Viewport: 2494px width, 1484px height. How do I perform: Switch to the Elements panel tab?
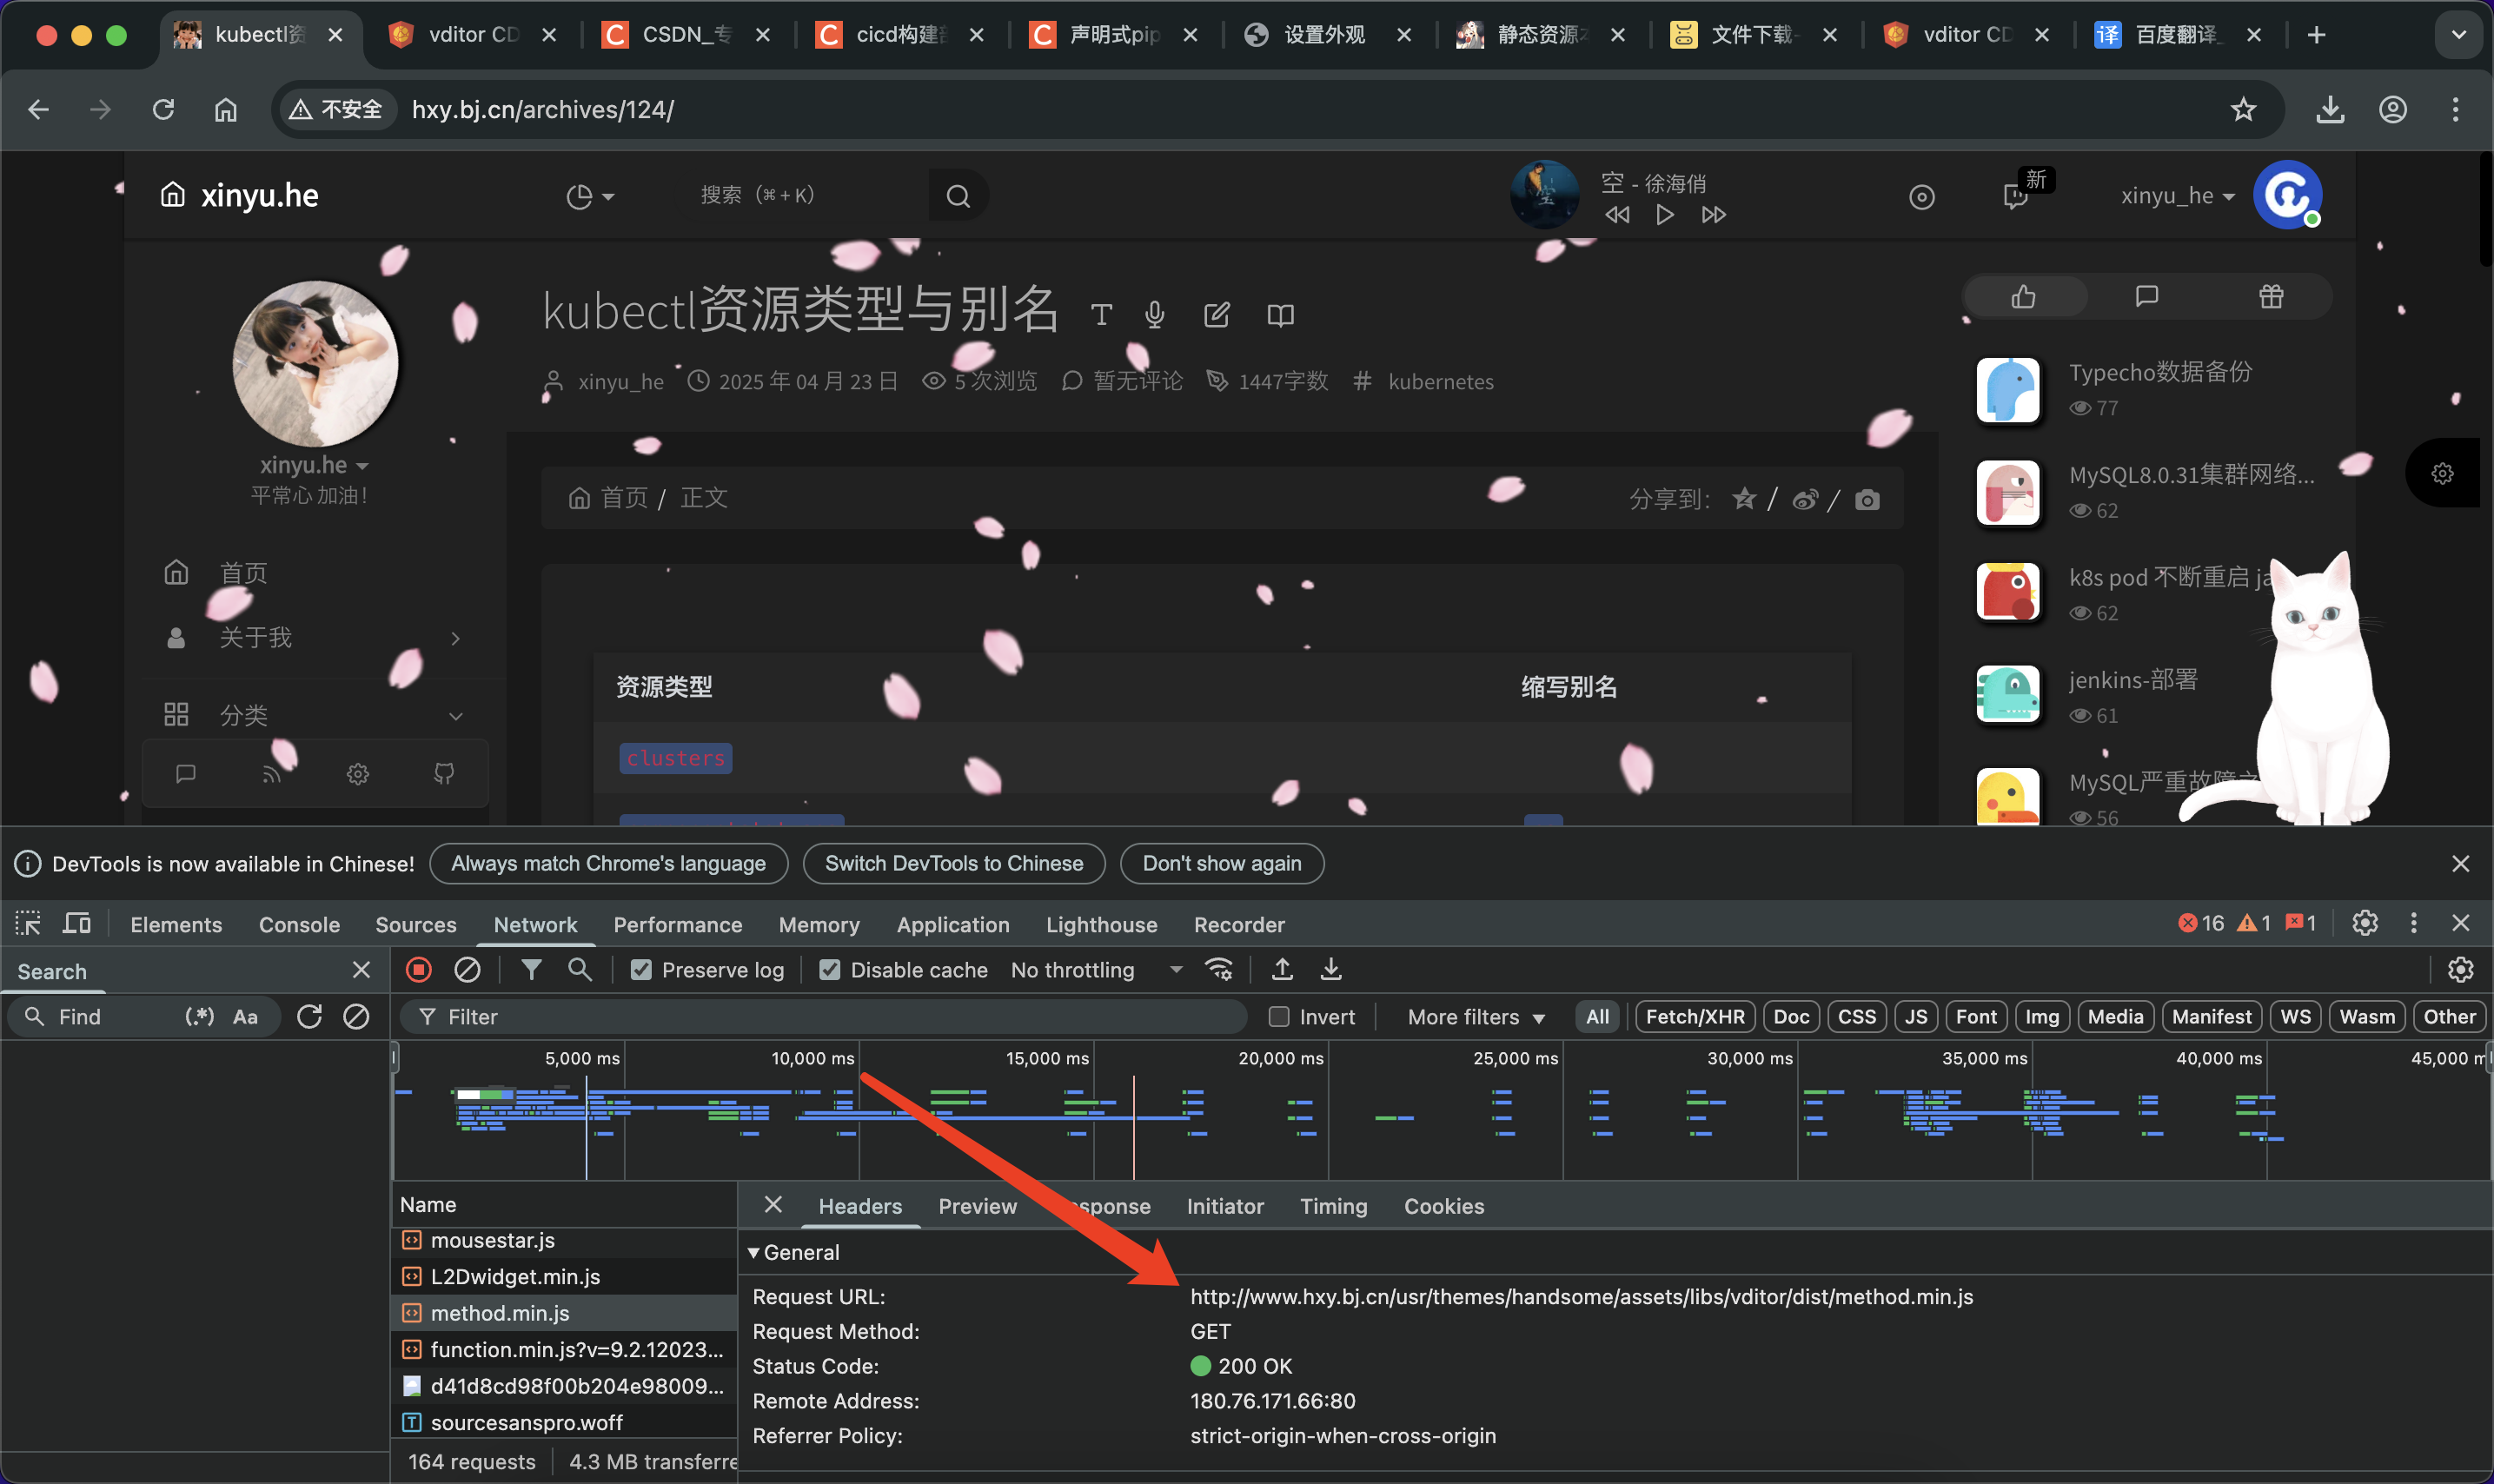(176, 924)
